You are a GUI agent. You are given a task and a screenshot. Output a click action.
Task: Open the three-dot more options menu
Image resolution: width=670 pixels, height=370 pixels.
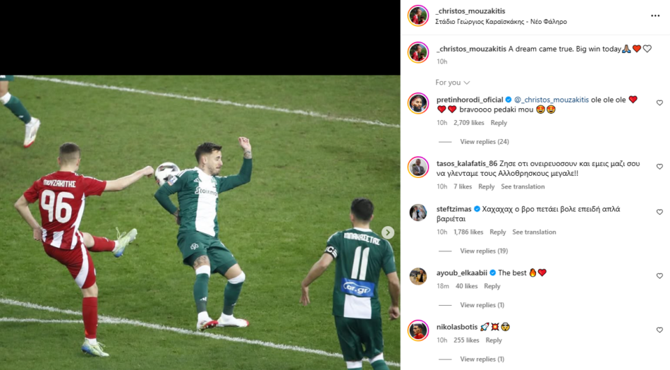pyautogui.click(x=655, y=16)
